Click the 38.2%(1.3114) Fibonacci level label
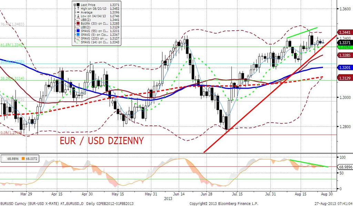The image size is (353, 206). [12, 78]
